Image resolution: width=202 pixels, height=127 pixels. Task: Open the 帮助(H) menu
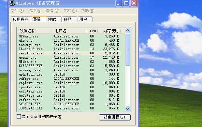click(x=88, y=11)
